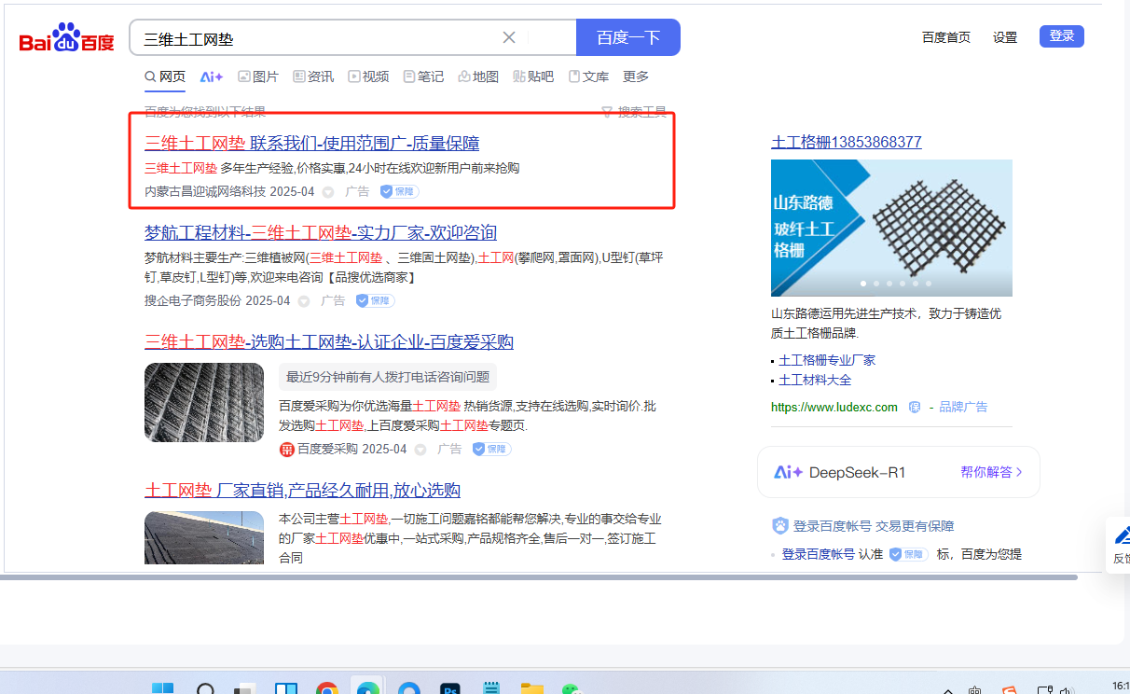
Task: Open the Baidu logo homepage link
Action: [x=66, y=39]
